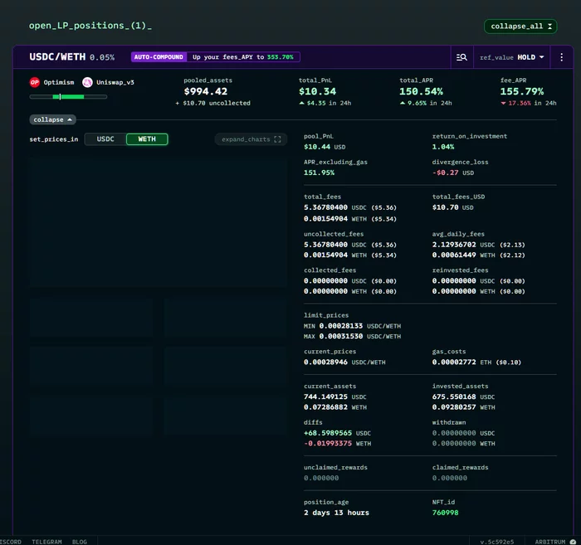Click the MAX limit price 0.00031530
This screenshot has width=581, height=545.
[341, 336]
